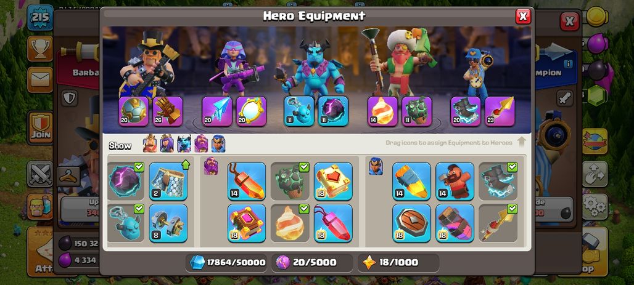
Task: Open the shiny ore 17864/50000 counter
Action: tap(228, 262)
